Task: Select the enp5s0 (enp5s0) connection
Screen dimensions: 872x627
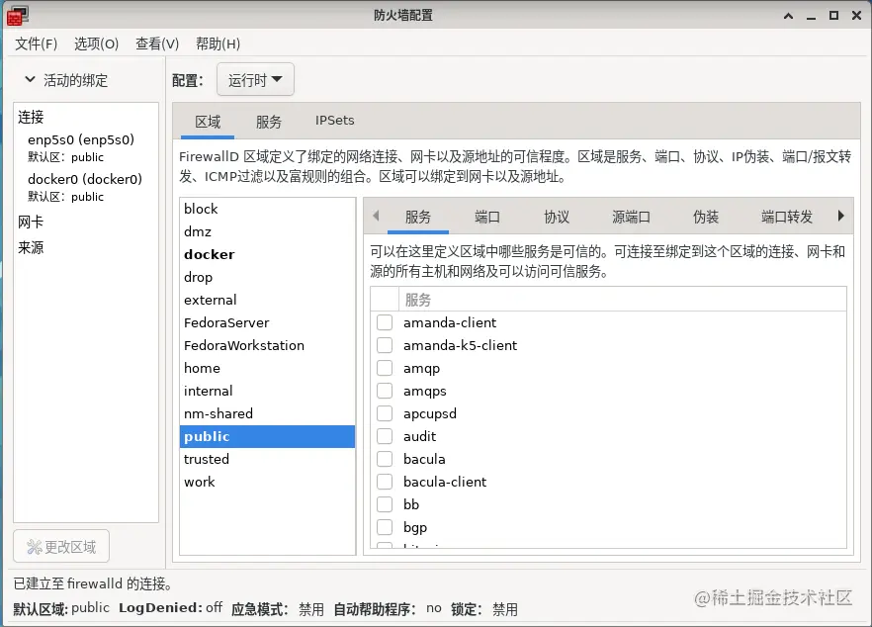Action: point(86,148)
